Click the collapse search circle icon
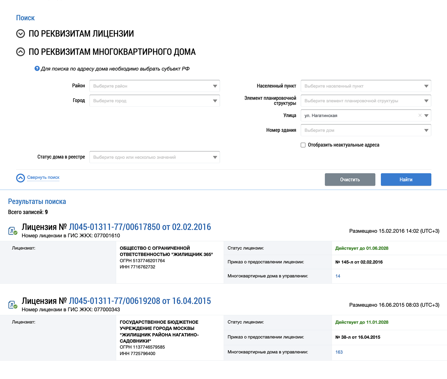 click(x=21, y=178)
